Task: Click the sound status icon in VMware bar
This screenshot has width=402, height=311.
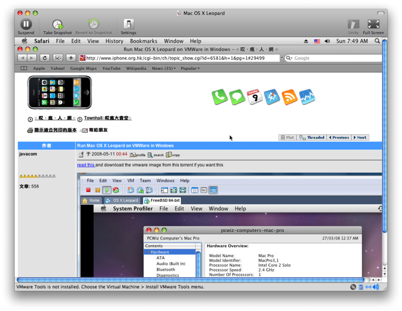Action: pos(376,287)
